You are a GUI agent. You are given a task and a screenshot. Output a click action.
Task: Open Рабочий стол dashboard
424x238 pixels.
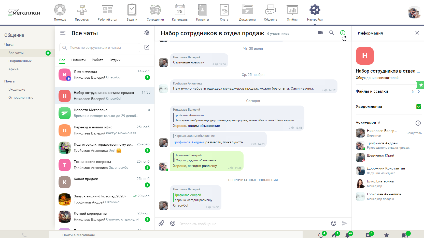(x=107, y=12)
